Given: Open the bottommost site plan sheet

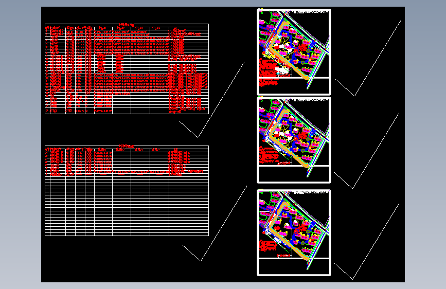Looking at the screenshot, I should click(x=294, y=232).
